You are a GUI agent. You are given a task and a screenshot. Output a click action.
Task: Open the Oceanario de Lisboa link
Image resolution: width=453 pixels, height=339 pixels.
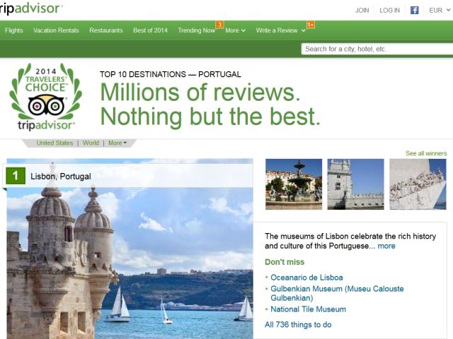pyautogui.click(x=307, y=278)
